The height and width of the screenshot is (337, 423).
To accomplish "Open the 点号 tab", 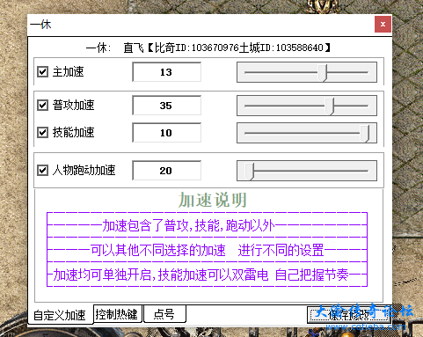I will pyautogui.click(x=164, y=314).
